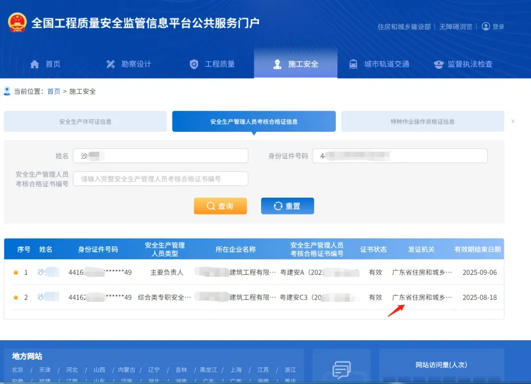Open the 上海 local site link

[236, 370]
